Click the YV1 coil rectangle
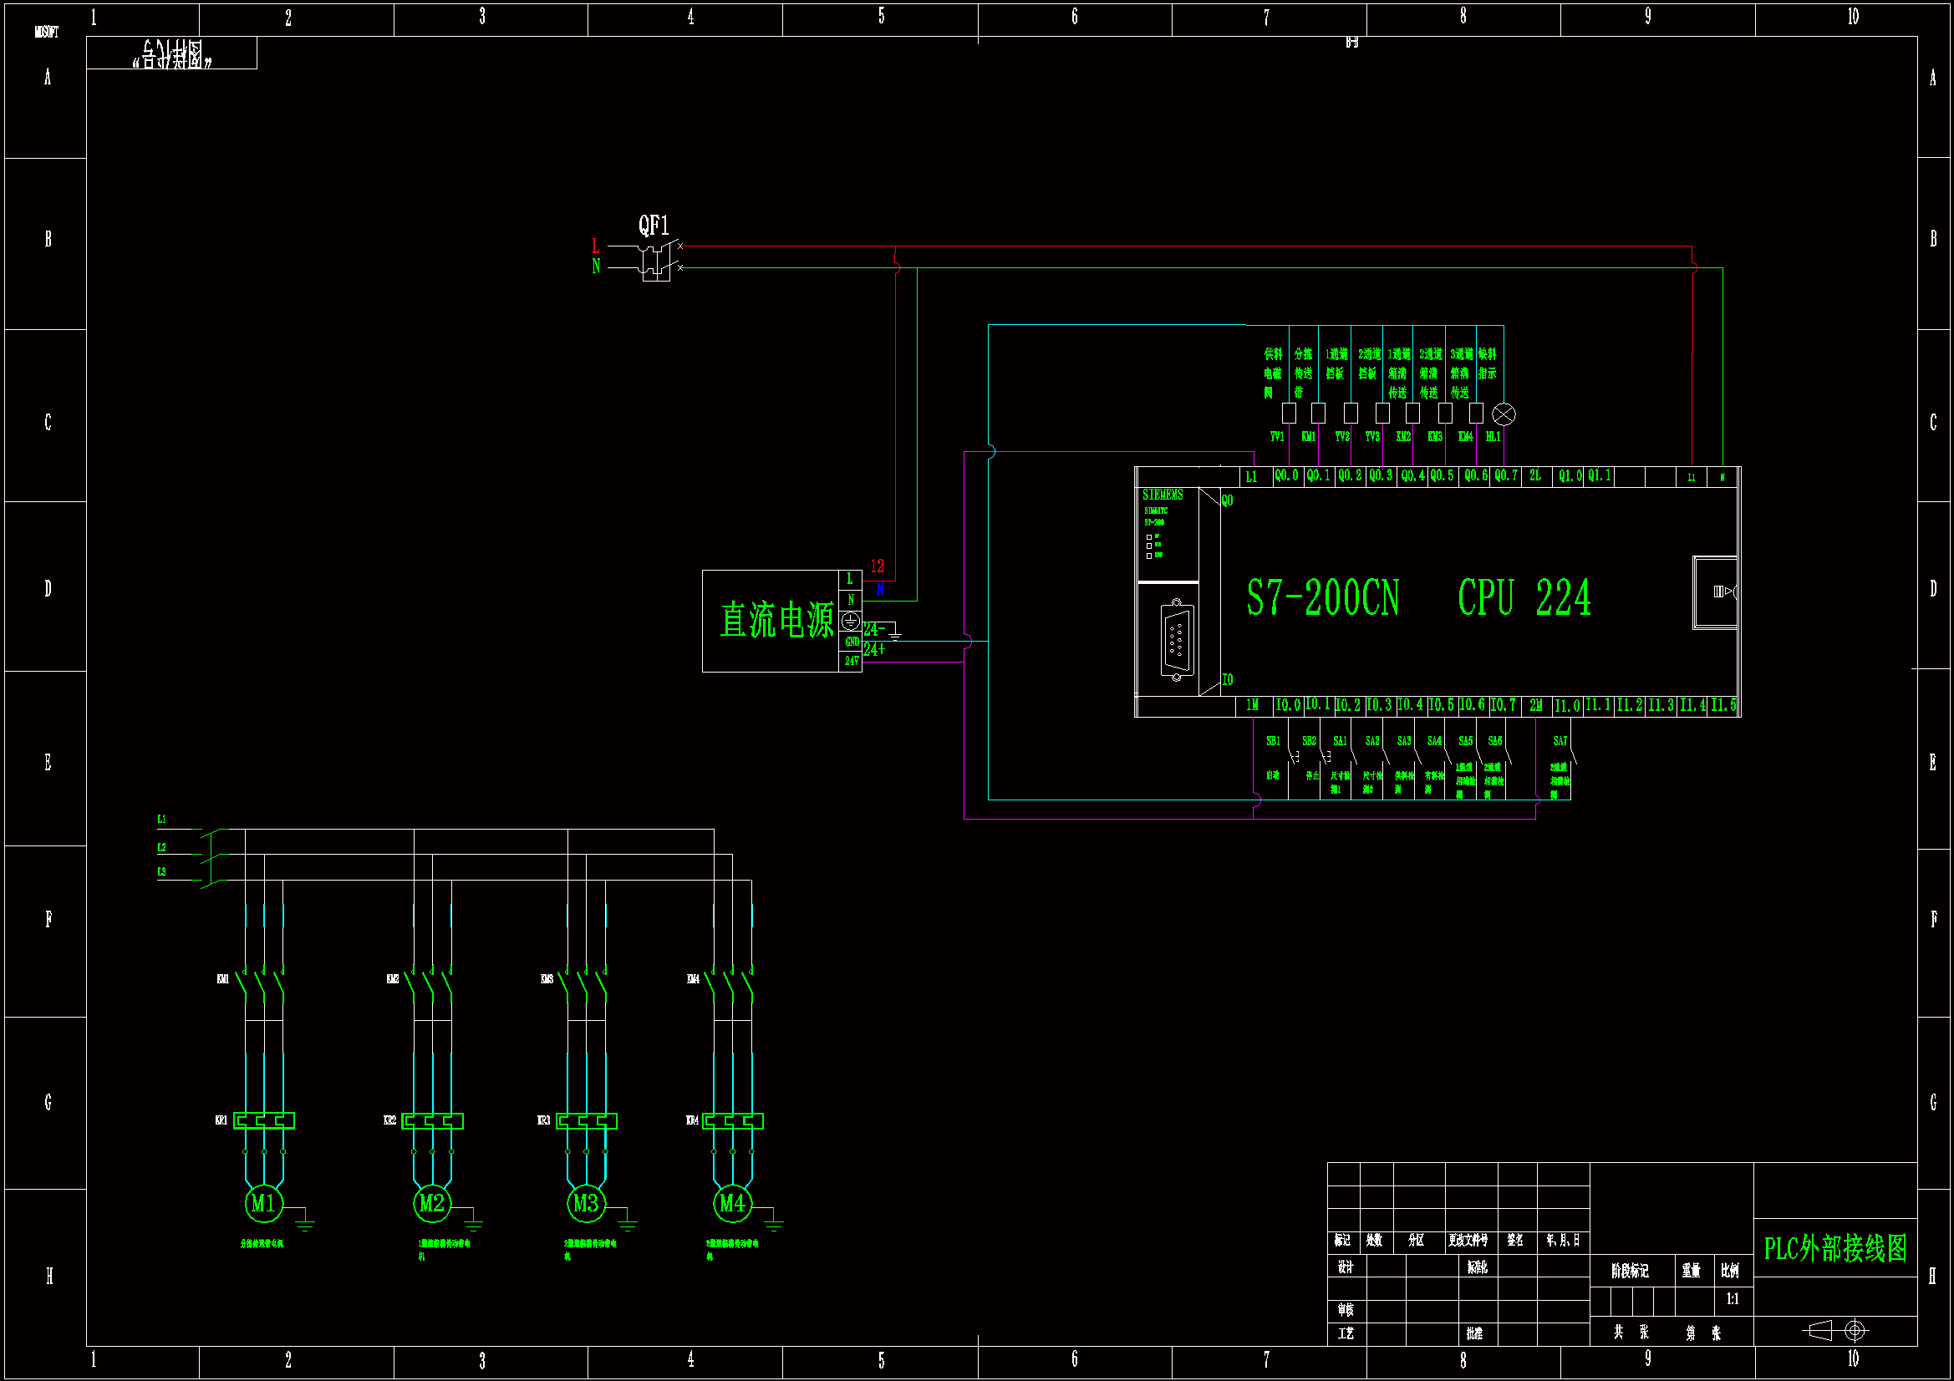The height and width of the screenshot is (1381, 1954). pyautogui.click(x=1289, y=414)
